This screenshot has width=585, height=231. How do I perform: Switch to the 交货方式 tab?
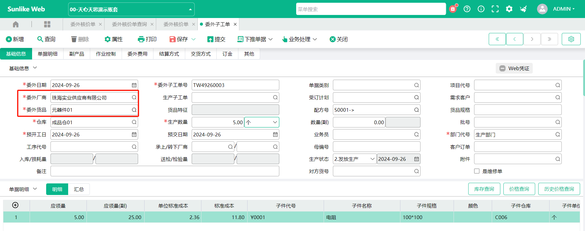(x=201, y=54)
